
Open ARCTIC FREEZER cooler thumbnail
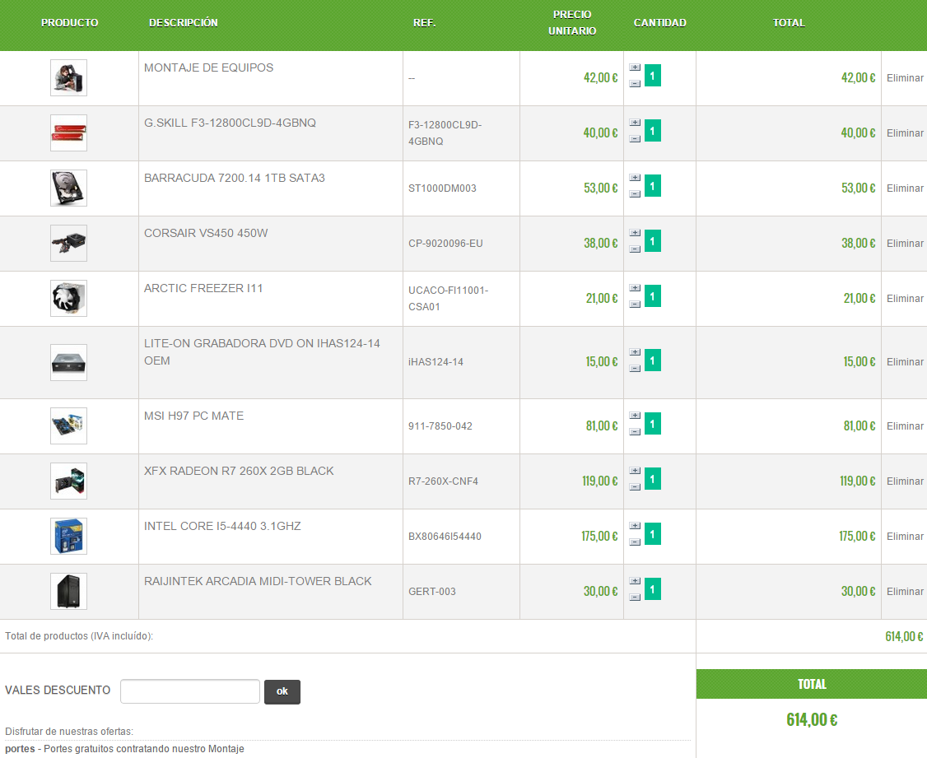click(x=68, y=299)
